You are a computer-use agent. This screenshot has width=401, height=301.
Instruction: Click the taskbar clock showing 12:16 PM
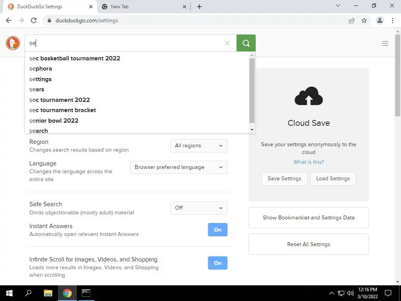point(367,293)
